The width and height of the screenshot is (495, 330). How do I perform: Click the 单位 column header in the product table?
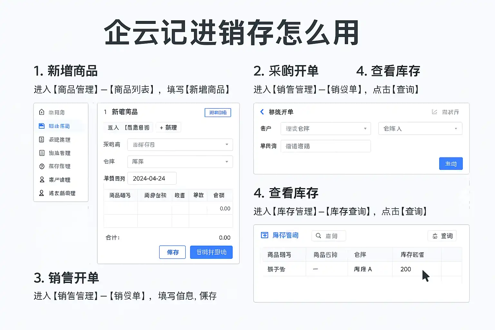[x=198, y=195]
